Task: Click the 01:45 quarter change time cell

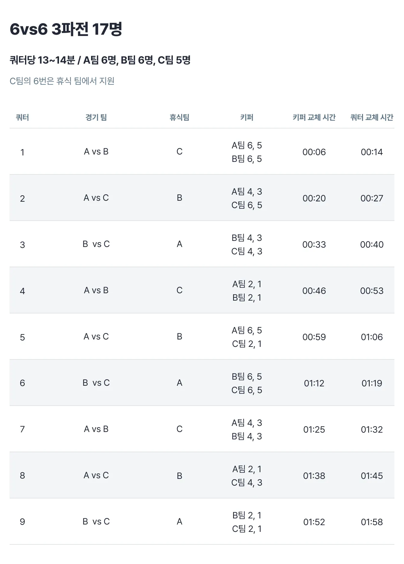Action: [x=372, y=476]
